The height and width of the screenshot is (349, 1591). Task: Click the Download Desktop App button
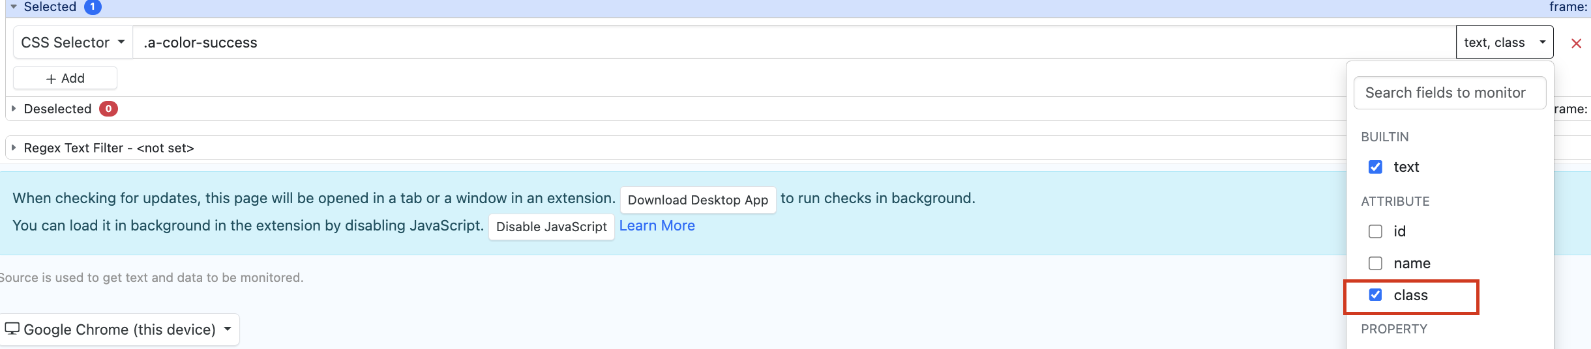698,200
